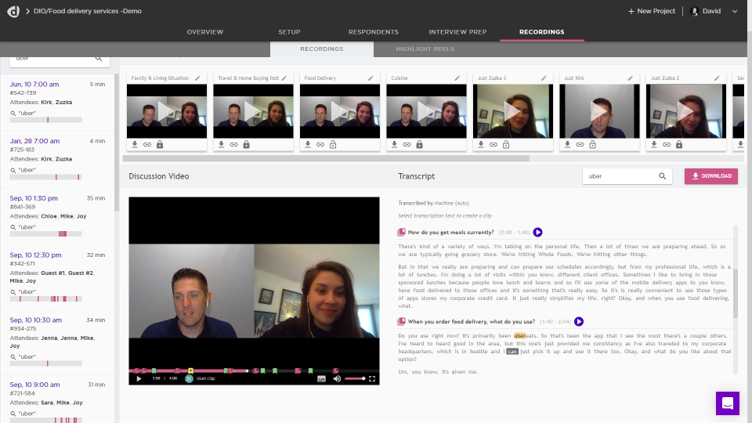Click the clips horizontal scrollbar
752x423 pixels.
point(326,158)
